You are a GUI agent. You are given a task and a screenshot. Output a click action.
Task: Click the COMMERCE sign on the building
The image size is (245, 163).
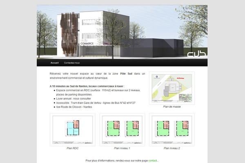87,44
